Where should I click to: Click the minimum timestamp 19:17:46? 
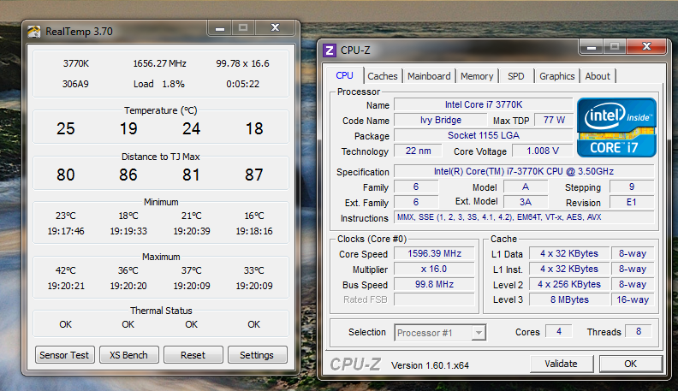pos(66,231)
